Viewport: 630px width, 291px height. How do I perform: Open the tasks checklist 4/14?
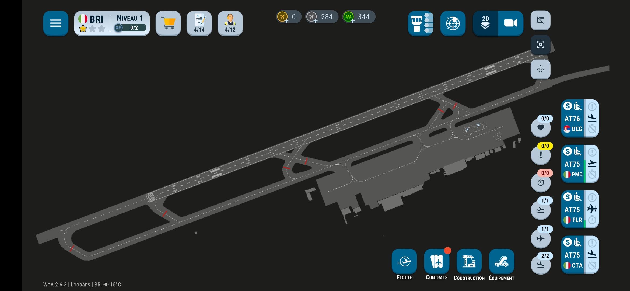[199, 23]
